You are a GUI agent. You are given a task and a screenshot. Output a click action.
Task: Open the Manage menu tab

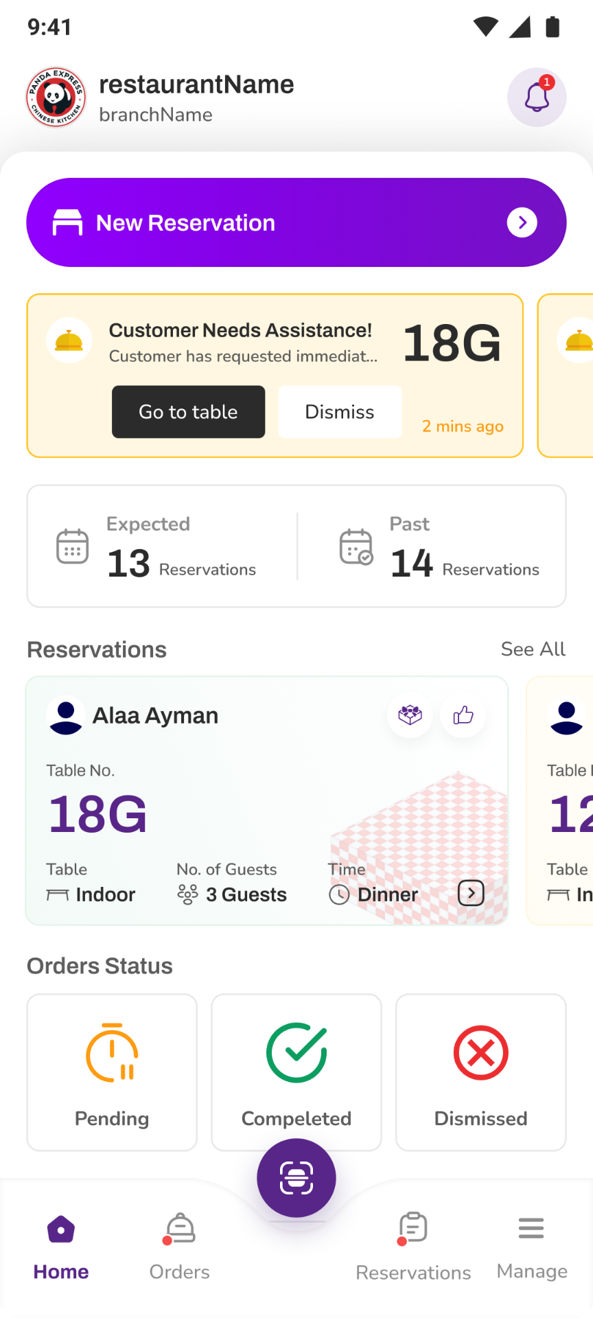click(x=532, y=1247)
